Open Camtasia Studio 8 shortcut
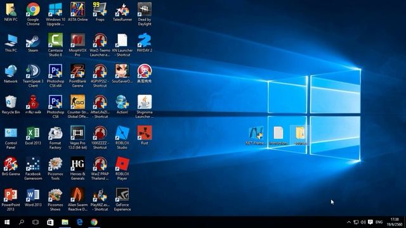The image size is (406, 228). 55,45
